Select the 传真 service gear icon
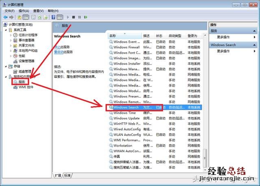Viewport: 260px width, 186px height. [111, 156]
